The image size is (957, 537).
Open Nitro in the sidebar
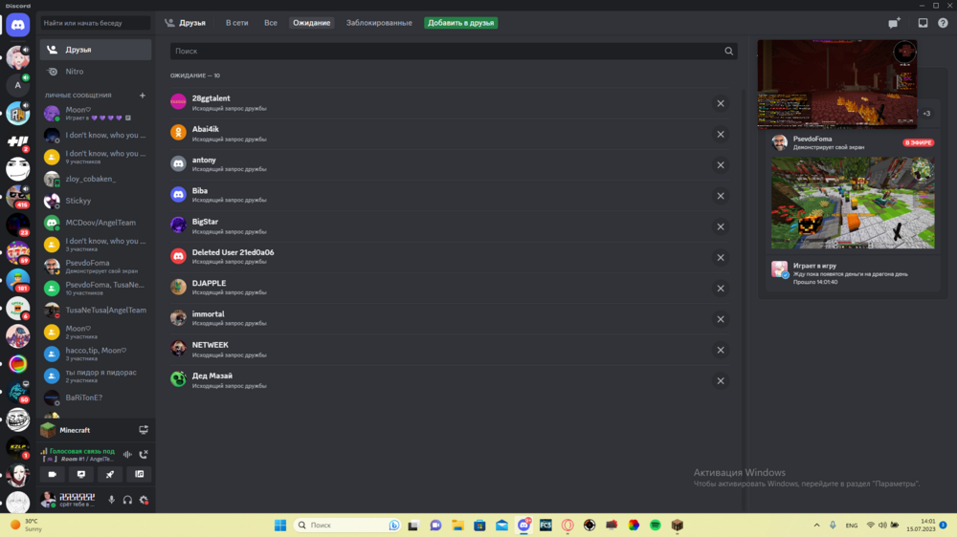coord(96,72)
